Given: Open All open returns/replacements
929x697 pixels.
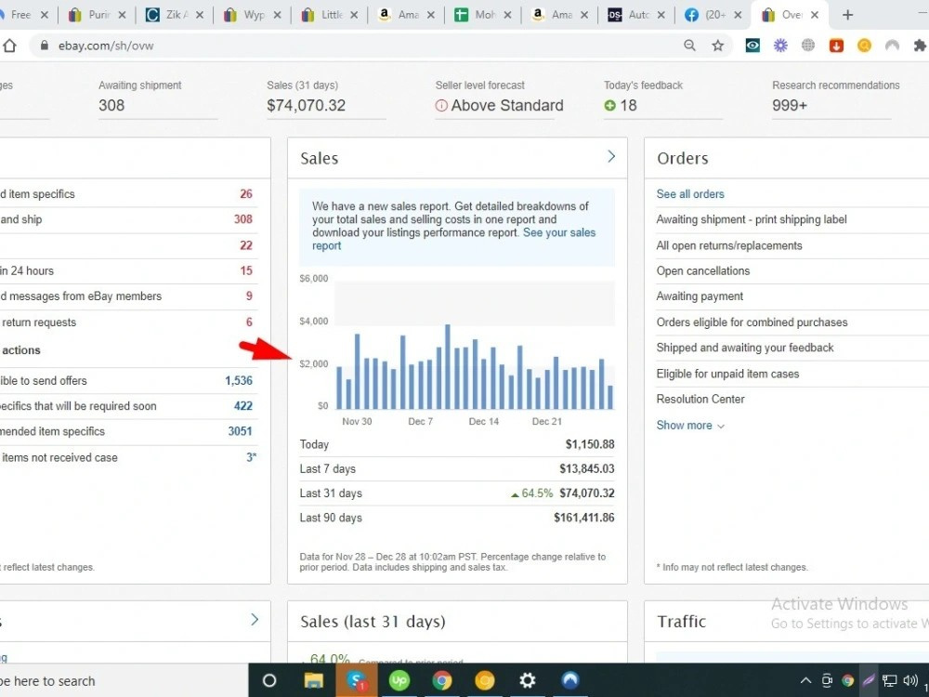Looking at the screenshot, I should tap(729, 246).
